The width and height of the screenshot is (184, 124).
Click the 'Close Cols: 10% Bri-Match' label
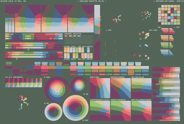coord(78,46)
